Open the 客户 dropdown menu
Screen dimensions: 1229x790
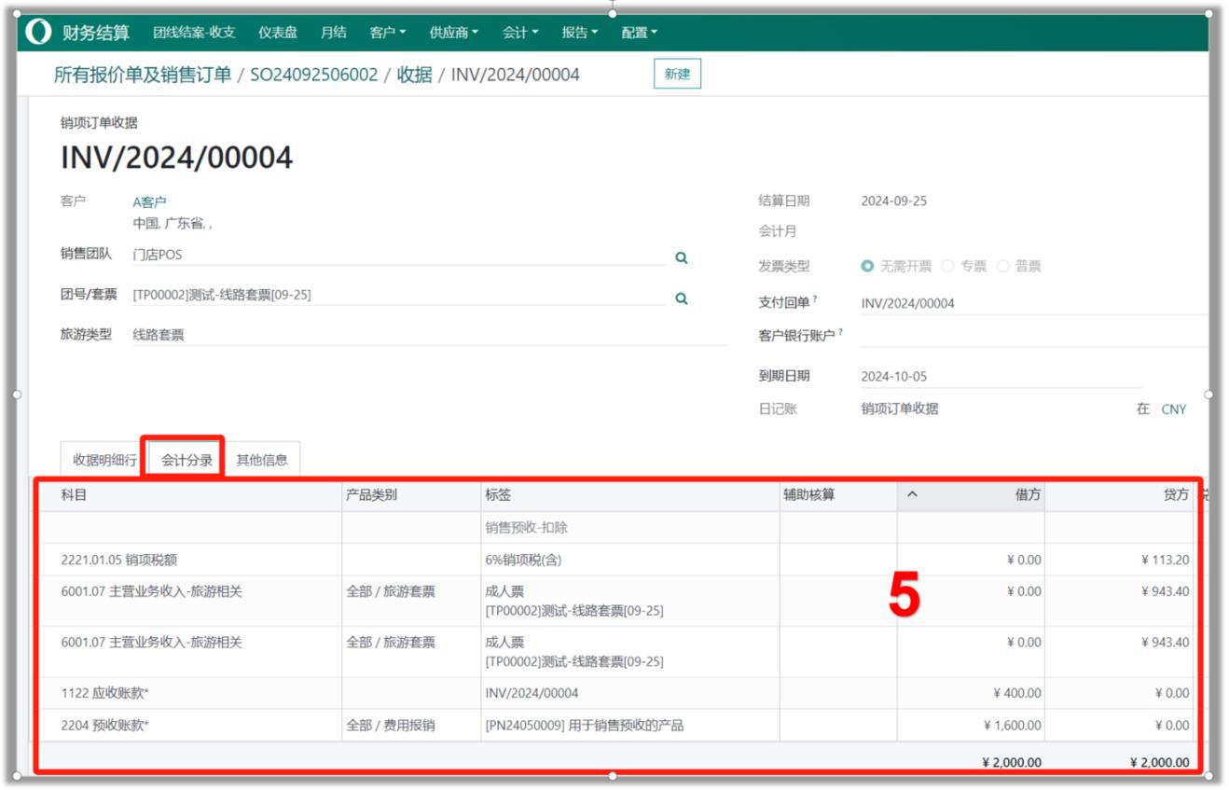click(387, 33)
